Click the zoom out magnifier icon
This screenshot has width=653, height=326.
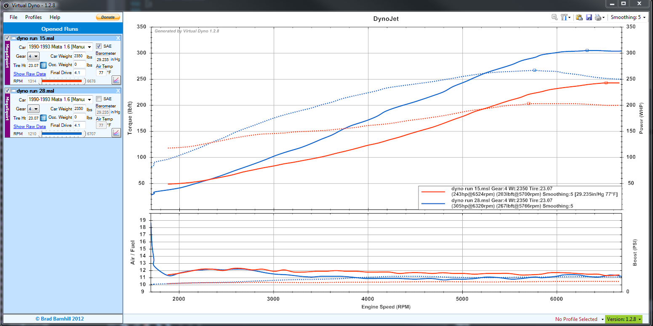coord(554,17)
